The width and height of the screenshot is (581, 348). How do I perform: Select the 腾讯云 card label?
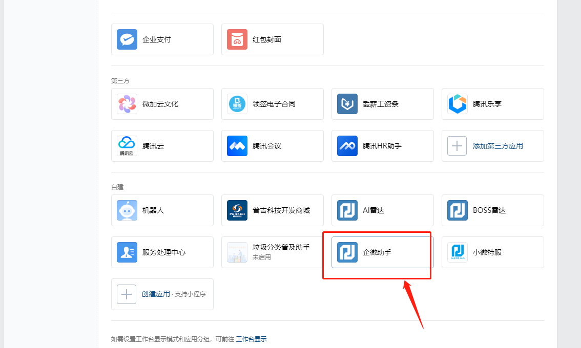click(x=153, y=146)
